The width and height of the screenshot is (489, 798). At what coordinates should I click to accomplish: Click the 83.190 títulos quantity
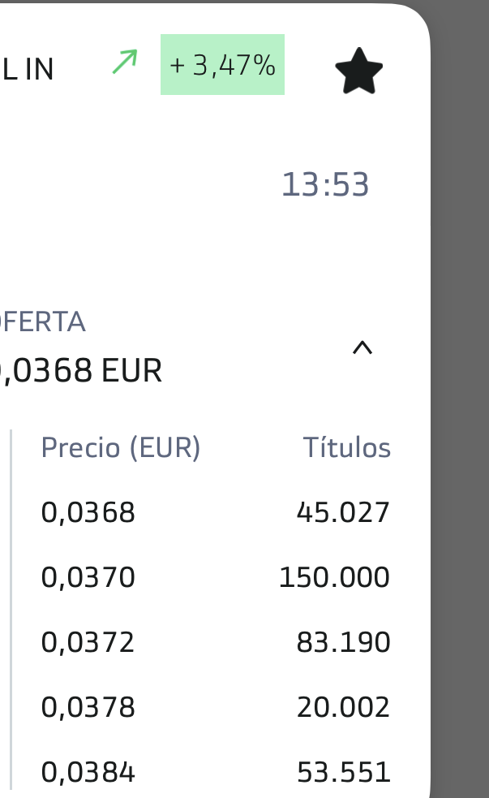coord(343,642)
